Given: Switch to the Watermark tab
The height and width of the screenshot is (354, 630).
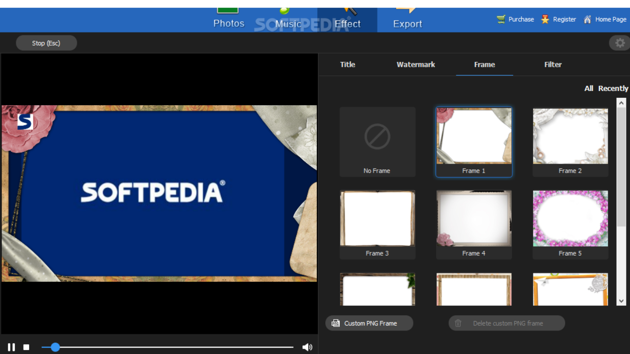Looking at the screenshot, I should pyautogui.click(x=415, y=64).
